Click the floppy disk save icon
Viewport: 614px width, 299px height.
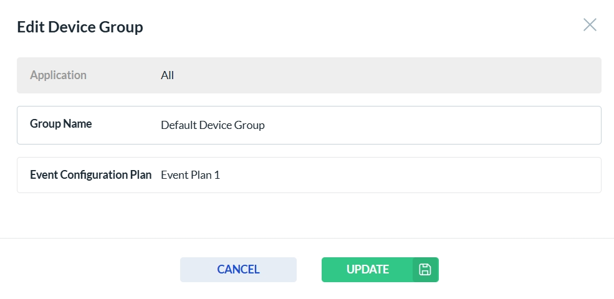425,270
